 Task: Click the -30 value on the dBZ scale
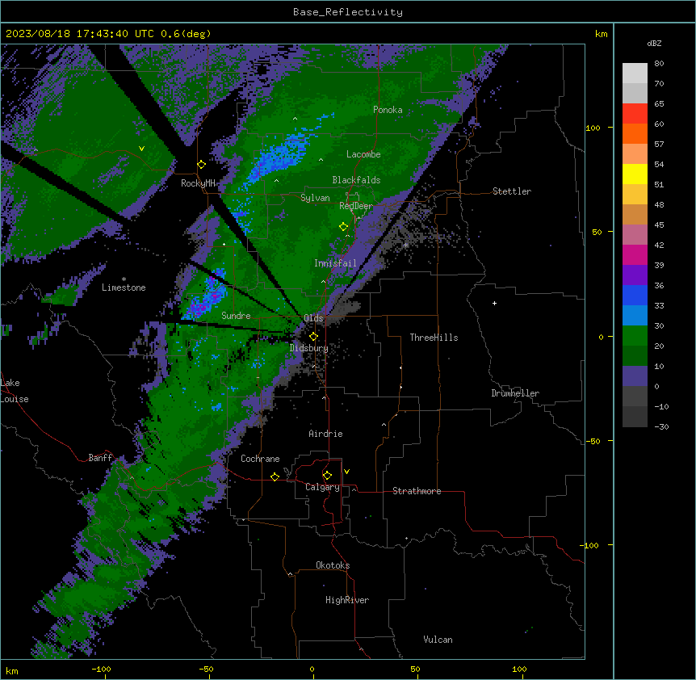(661, 426)
